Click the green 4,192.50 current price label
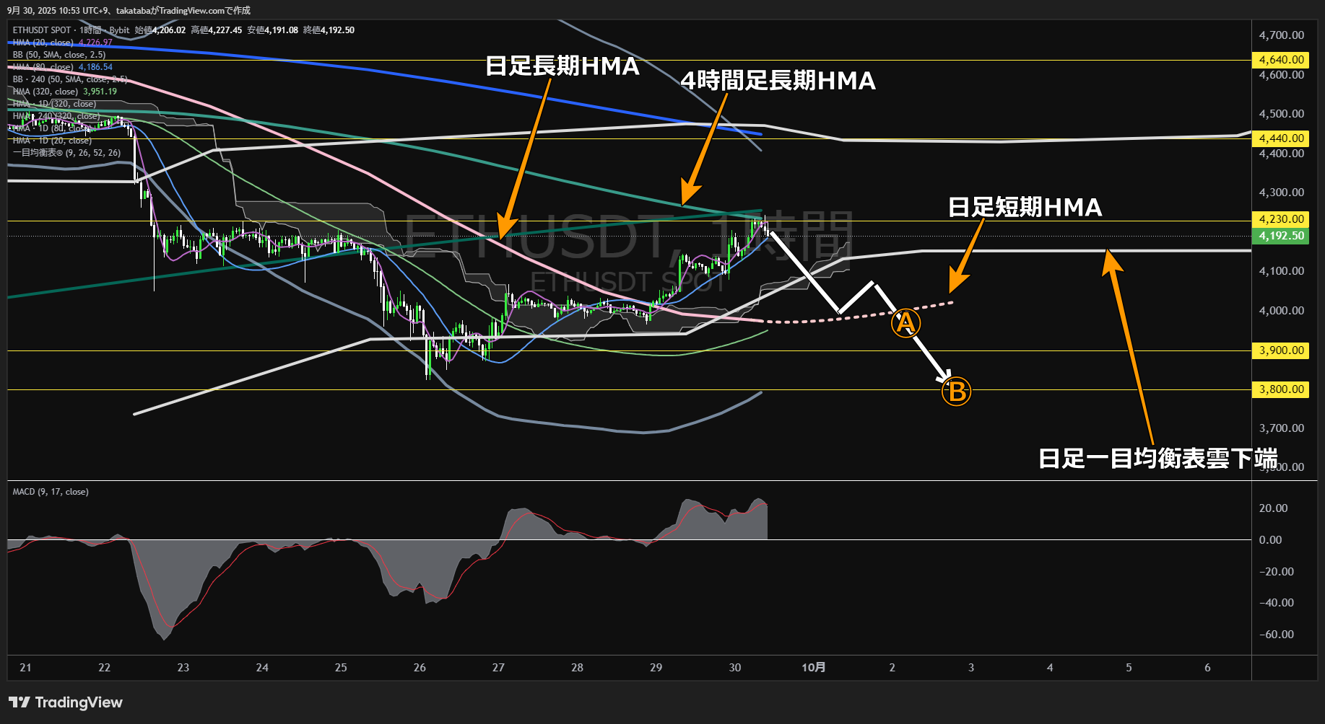 tap(1280, 236)
